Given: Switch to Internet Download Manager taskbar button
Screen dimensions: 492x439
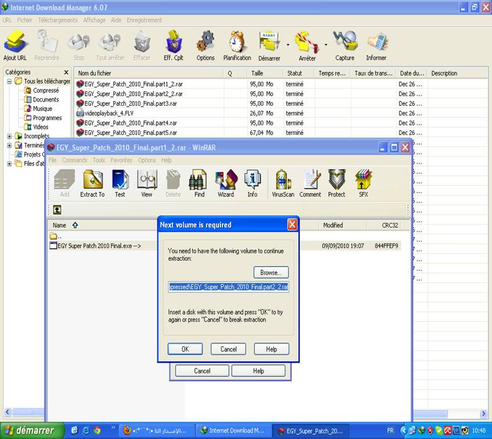Looking at the screenshot, I should 234,431.
